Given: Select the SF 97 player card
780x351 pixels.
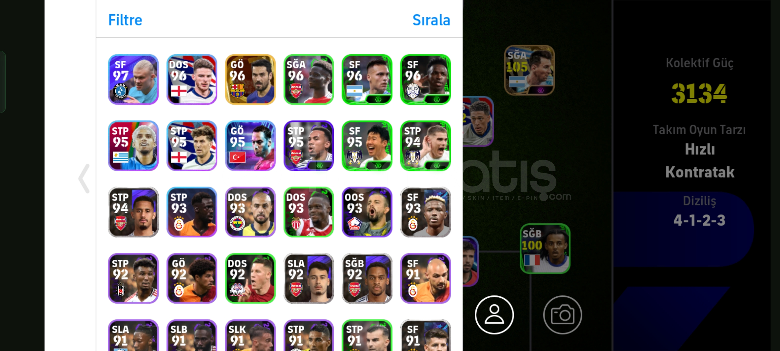Looking at the screenshot, I should click(133, 79).
